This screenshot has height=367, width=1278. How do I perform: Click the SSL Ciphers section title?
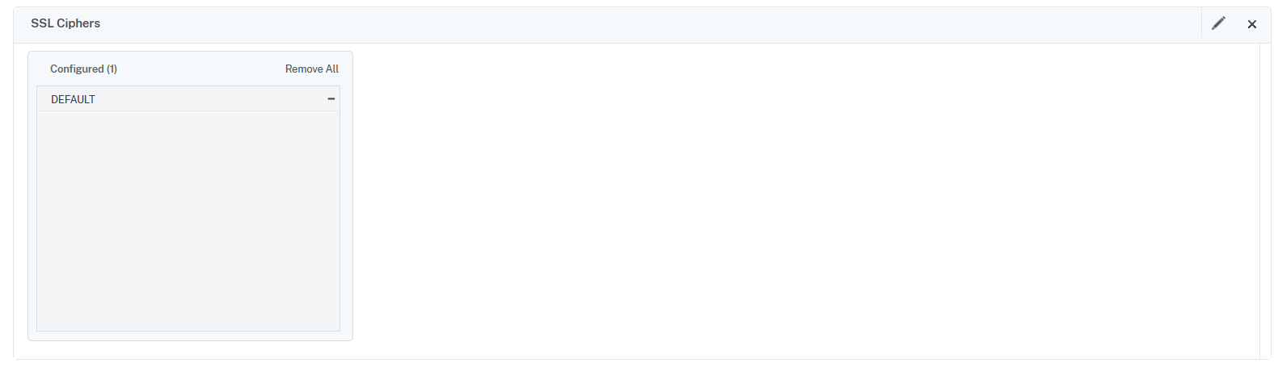tap(65, 23)
